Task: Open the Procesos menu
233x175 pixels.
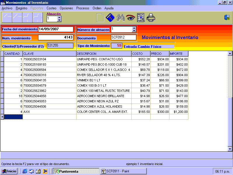Action: (x=83, y=8)
